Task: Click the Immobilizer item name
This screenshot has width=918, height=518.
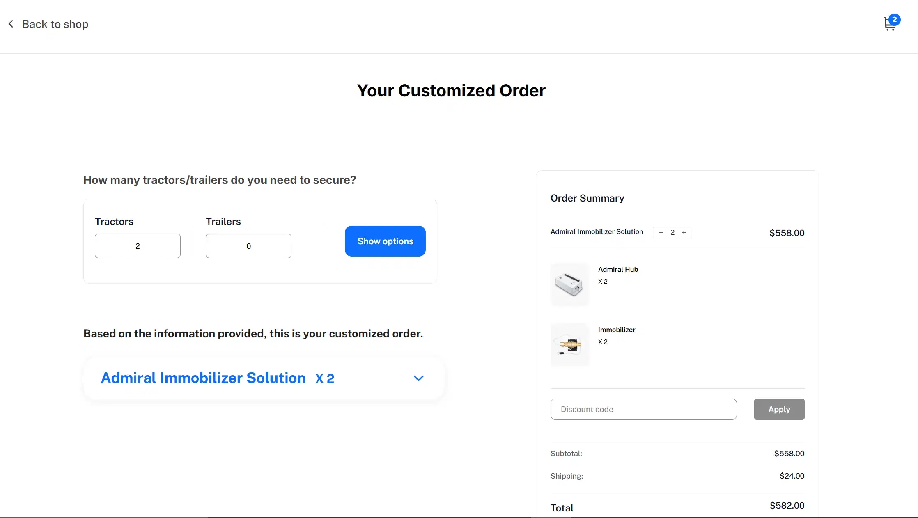Action: pos(617,330)
